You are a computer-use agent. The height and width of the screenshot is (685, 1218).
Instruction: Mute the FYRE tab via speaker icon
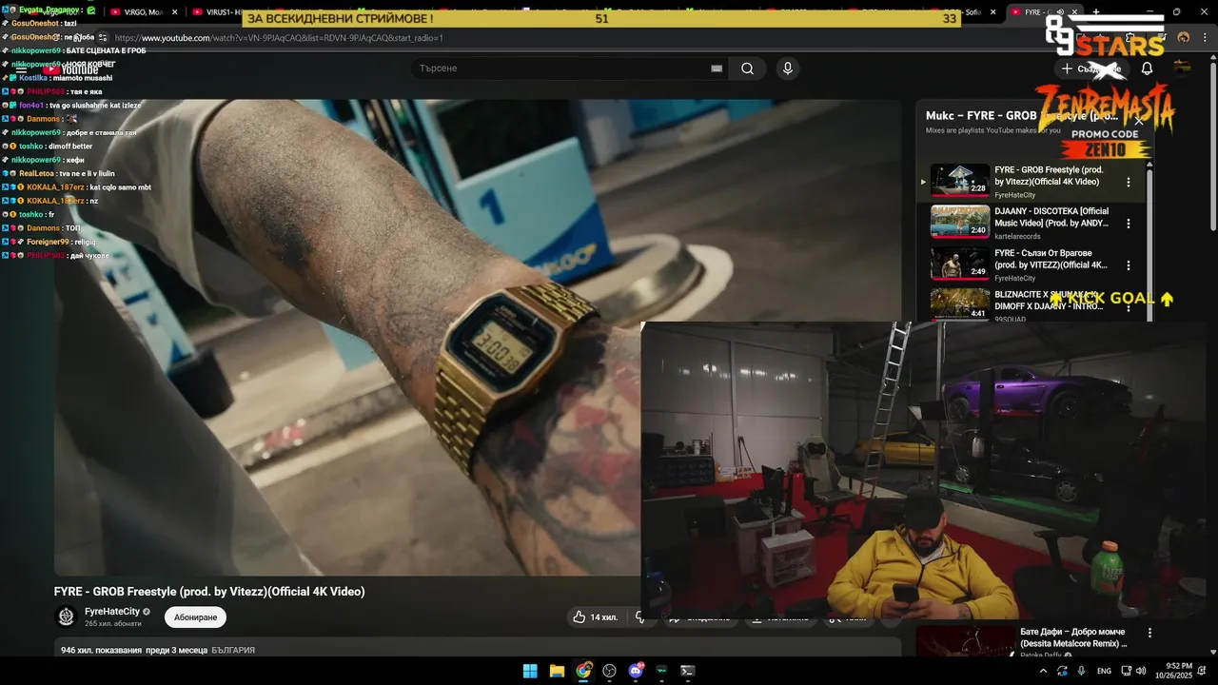point(1060,12)
